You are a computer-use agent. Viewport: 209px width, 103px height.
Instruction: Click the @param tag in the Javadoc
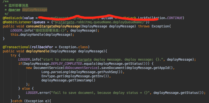(14, 10)
